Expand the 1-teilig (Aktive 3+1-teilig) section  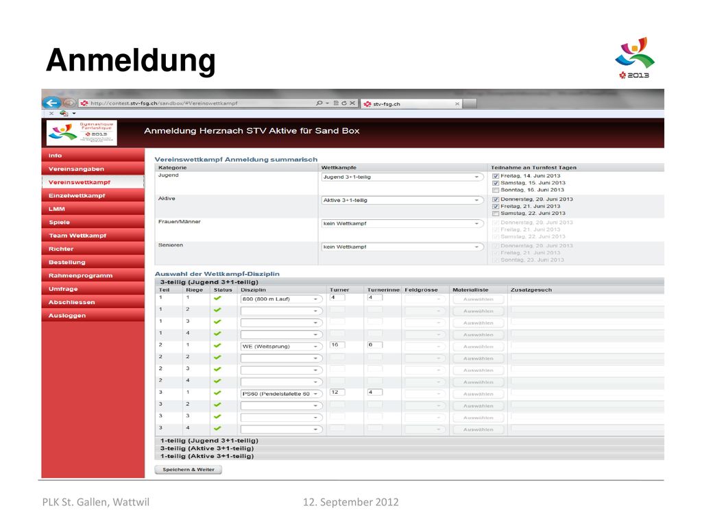click(409, 456)
